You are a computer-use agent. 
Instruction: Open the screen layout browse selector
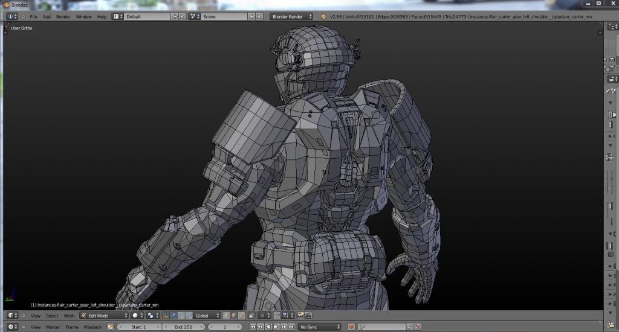[x=117, y=16]
